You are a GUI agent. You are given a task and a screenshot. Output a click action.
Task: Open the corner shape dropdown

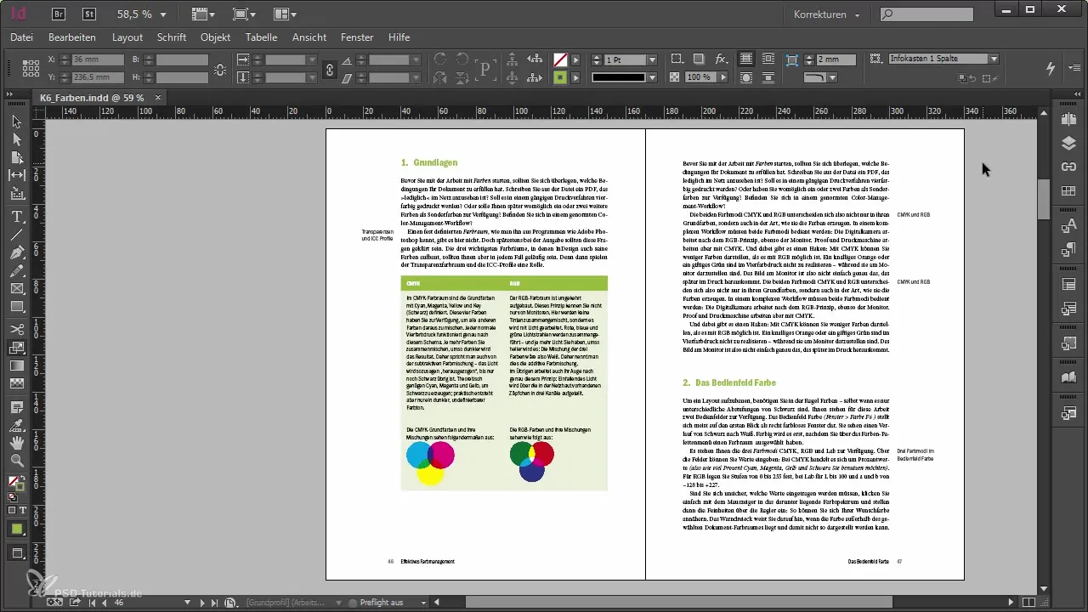tap(832, 76)
